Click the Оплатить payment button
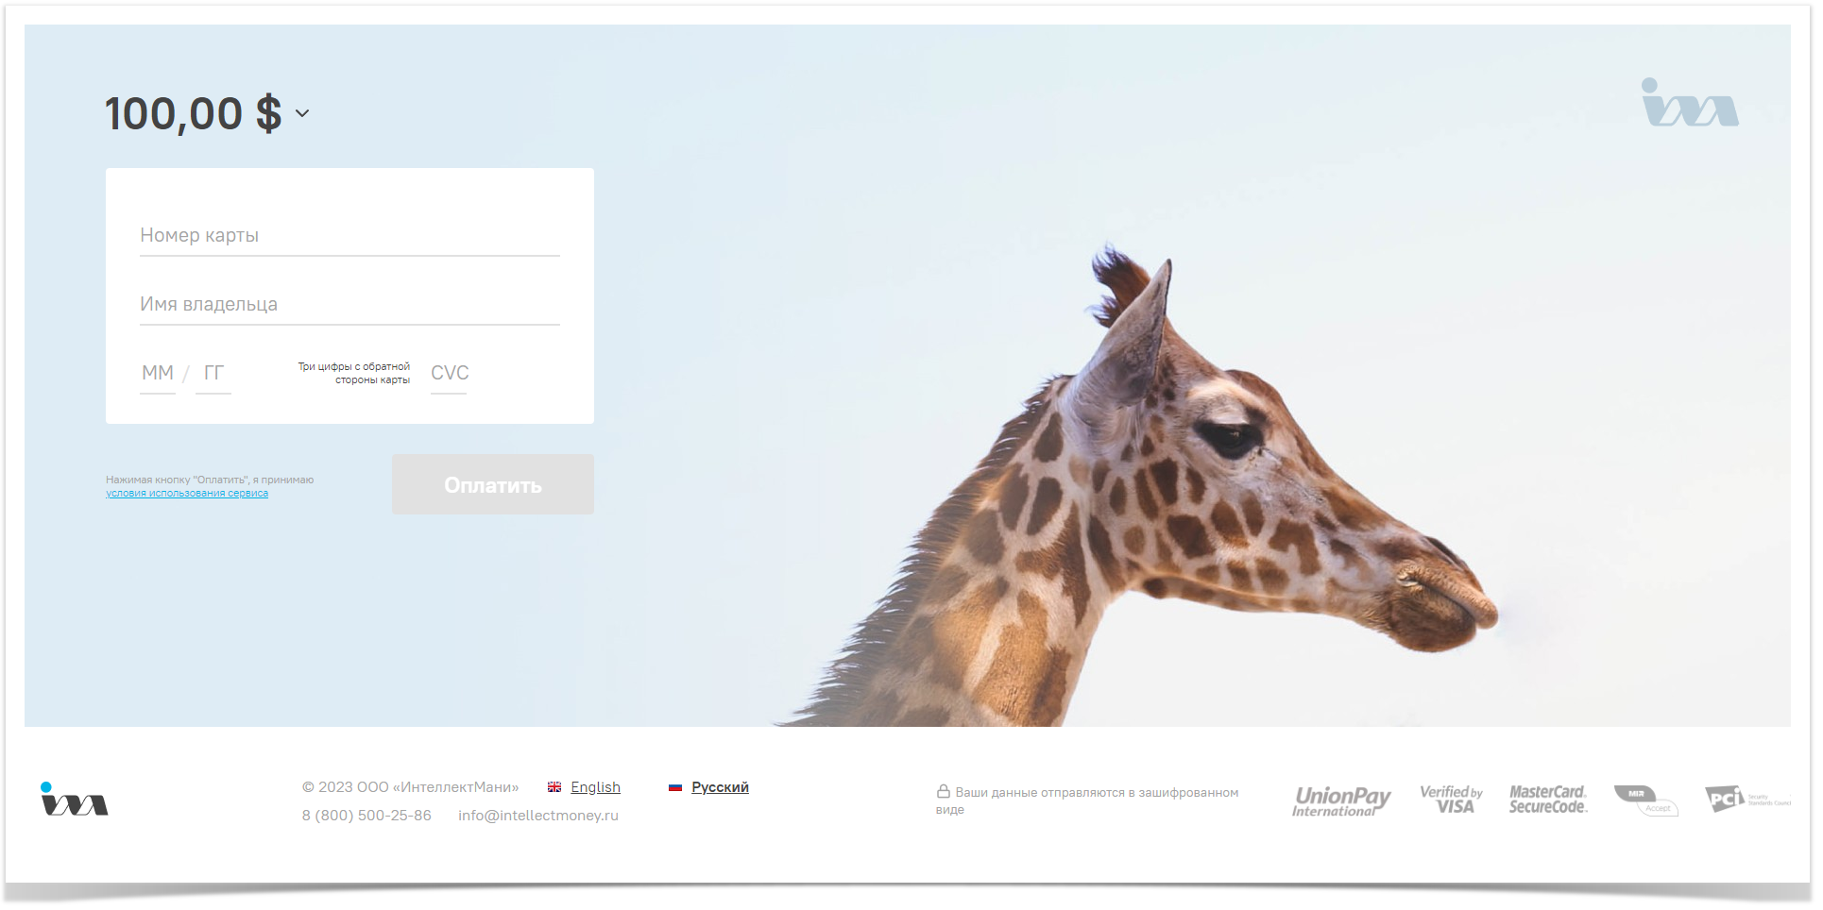Viewport: 1823px width, 910px height. coord(493,484)
